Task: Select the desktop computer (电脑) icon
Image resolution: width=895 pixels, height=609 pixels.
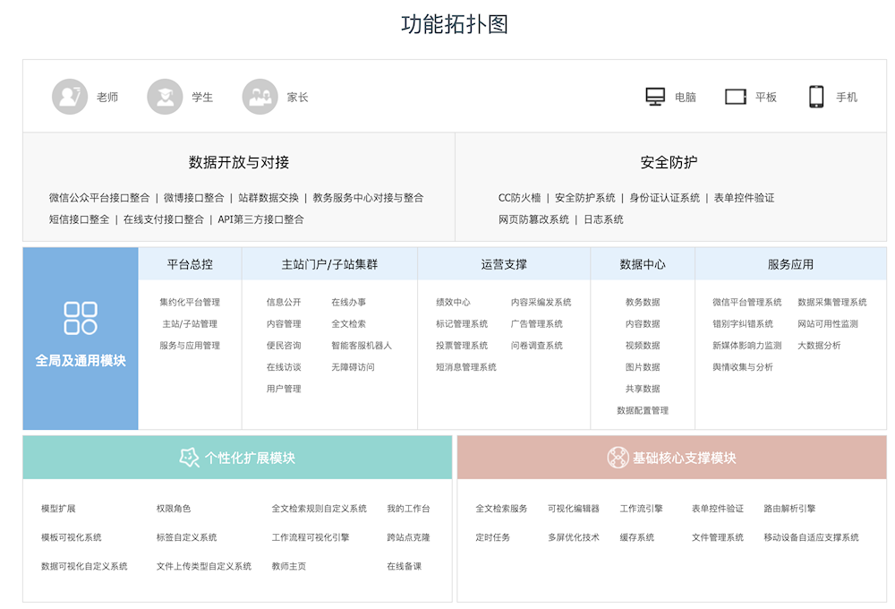Action: coord(655,97)
